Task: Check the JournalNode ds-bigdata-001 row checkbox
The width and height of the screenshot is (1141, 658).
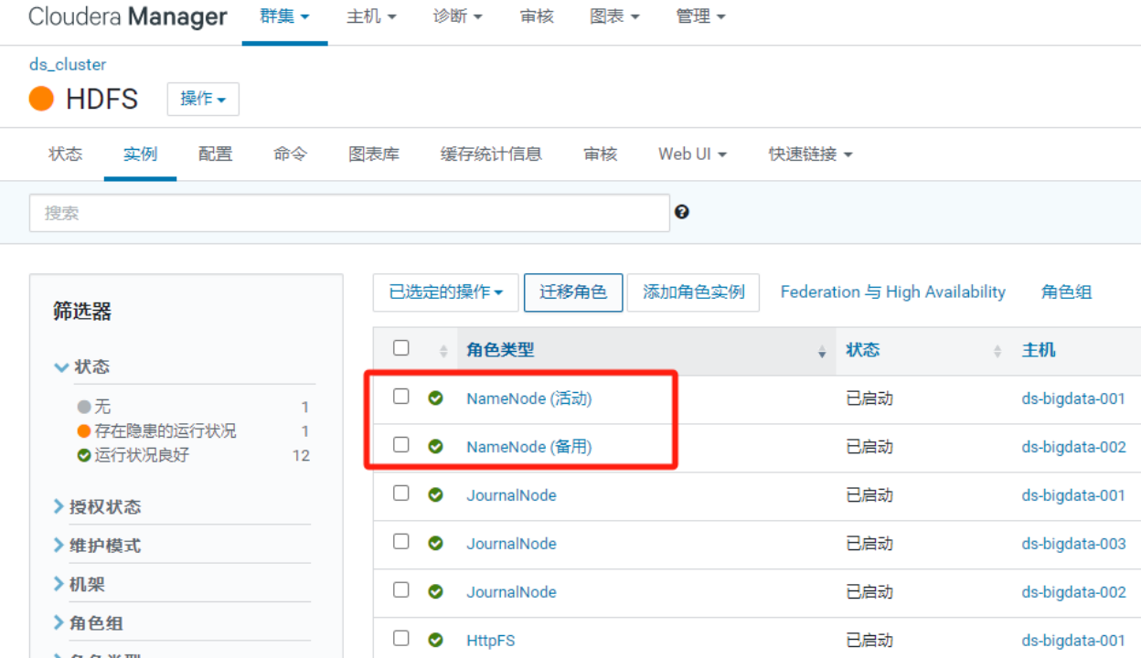Action: click(x=400, y=493)
